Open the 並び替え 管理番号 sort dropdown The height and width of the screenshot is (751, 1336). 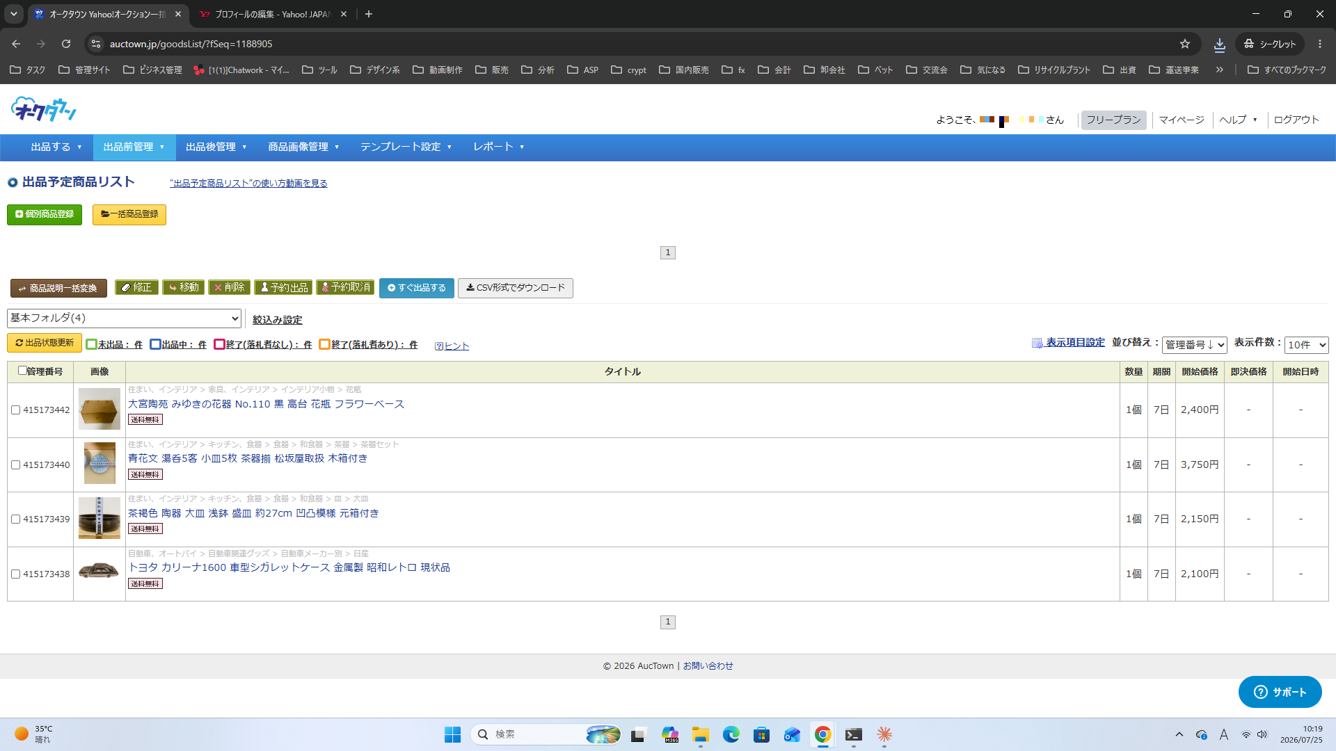[x=1194, y=345]
